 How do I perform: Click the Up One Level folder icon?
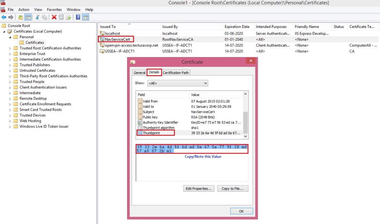[21, 17]
